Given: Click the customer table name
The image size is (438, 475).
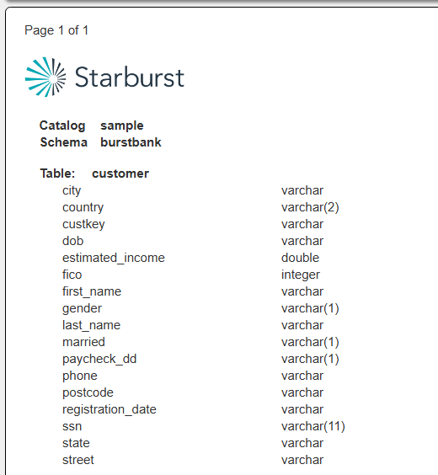Looking at the screenshot, I should [x=120, y=173].
